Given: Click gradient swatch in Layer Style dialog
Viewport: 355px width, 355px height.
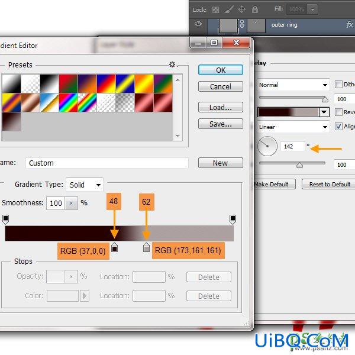Looking at the screenshot, I should click(x=289, y=112).
